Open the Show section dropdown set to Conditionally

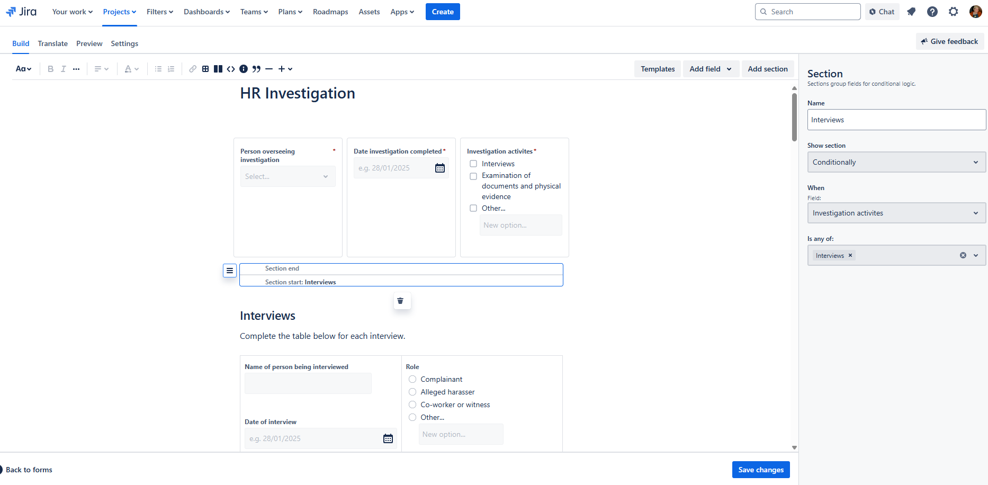coord(896,162)
